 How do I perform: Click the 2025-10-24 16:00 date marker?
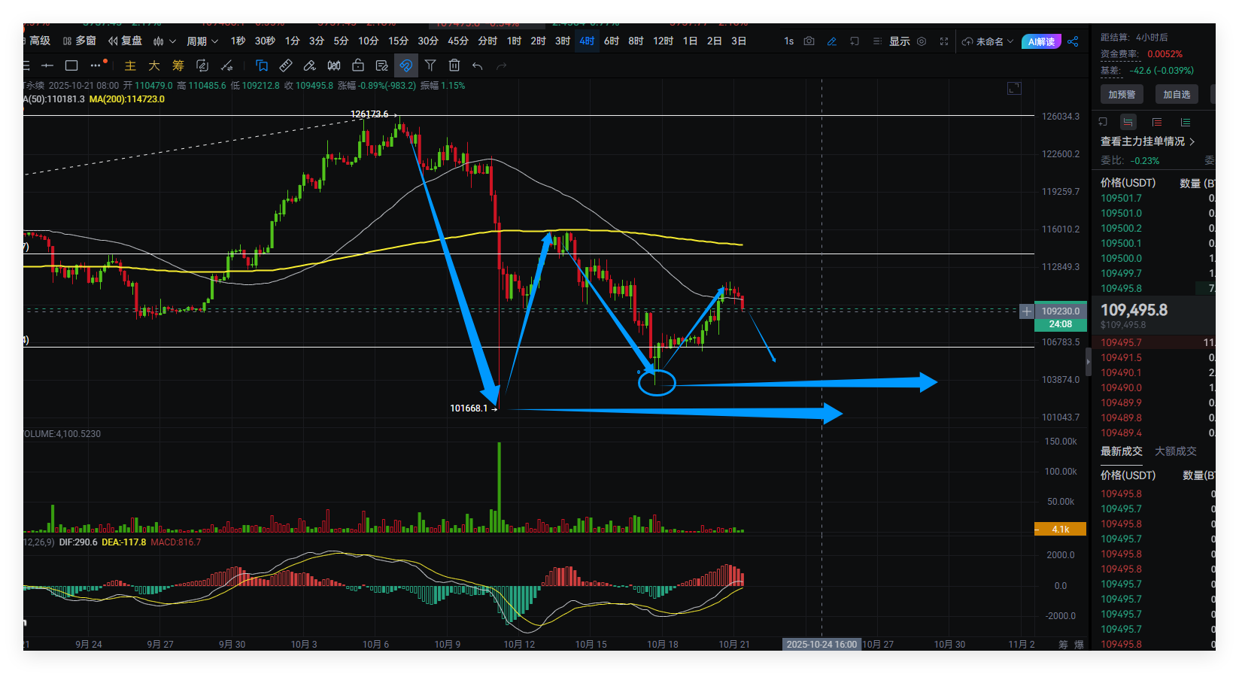[x=821, y=645]
